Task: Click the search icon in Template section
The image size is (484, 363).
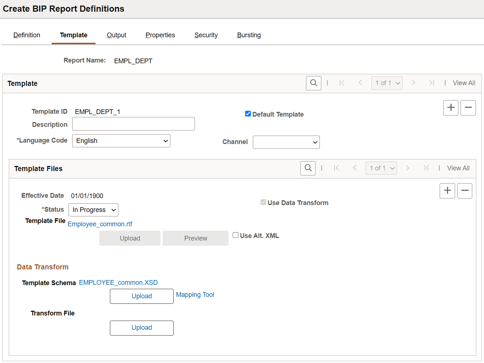Action: (x=313, y=83)
